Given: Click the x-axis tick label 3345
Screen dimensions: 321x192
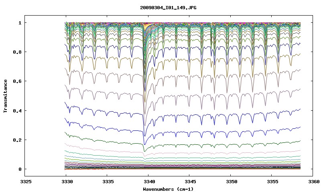Looking at the screenshot, I should [x=190, y=182].
